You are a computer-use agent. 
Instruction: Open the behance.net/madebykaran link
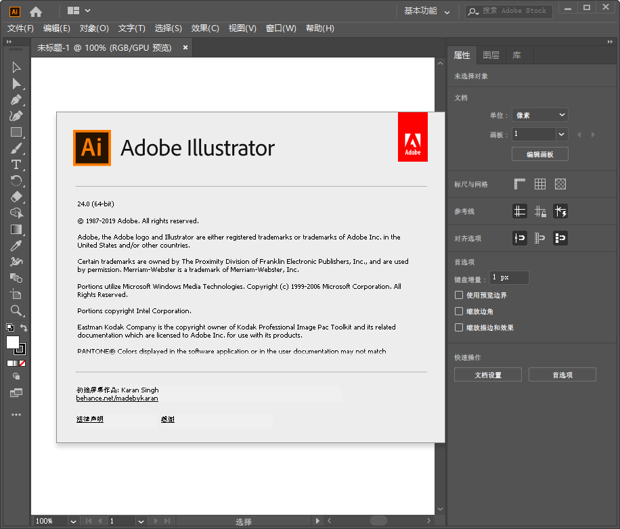pyautogui.click(x=117, y=398)
